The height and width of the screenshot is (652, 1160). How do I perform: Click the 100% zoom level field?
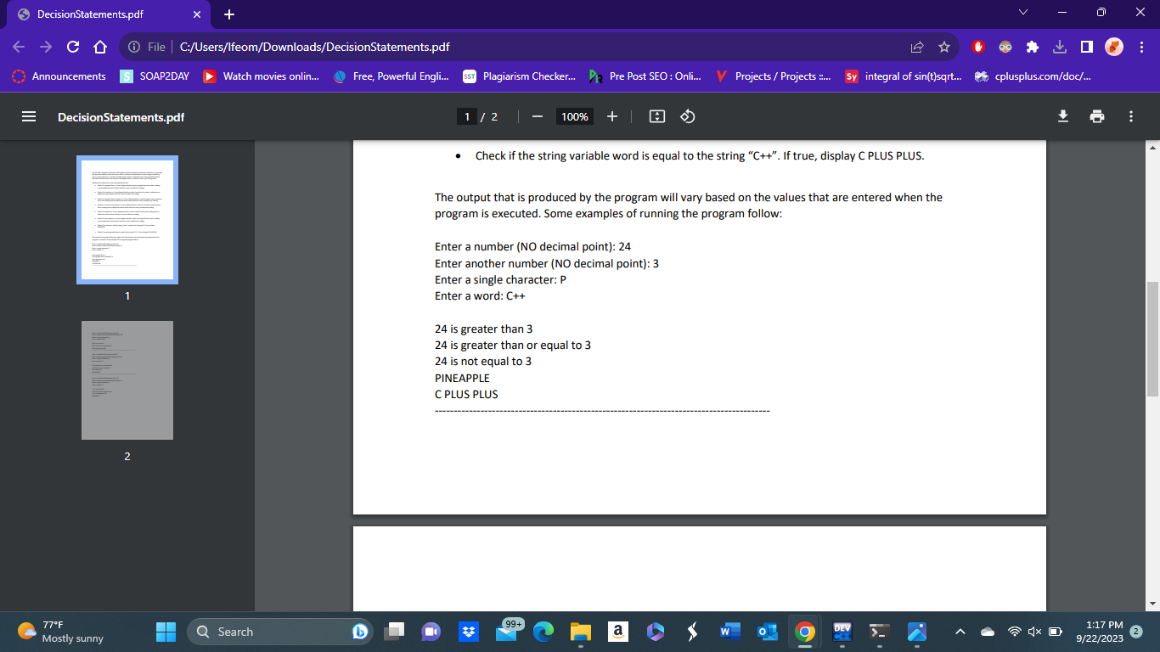575,117
